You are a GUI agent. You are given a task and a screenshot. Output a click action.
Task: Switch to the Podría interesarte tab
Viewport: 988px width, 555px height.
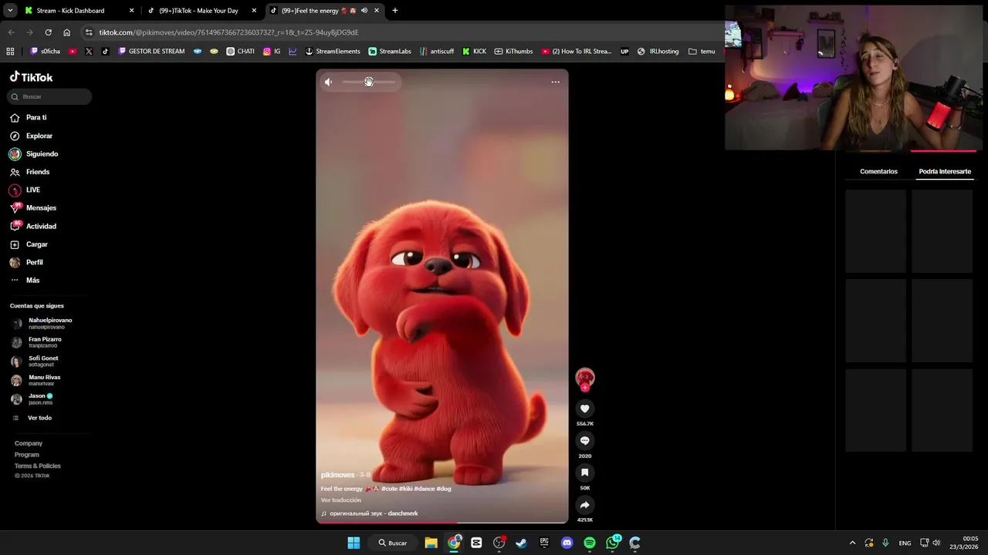945,171
